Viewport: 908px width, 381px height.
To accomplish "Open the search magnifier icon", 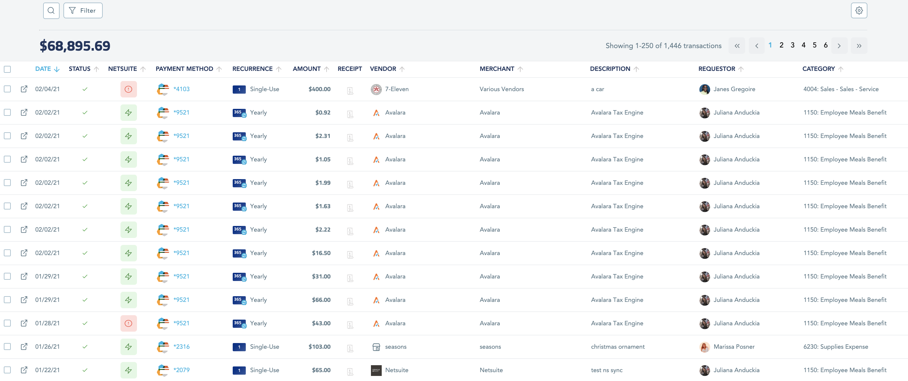I will pos(51,10).
